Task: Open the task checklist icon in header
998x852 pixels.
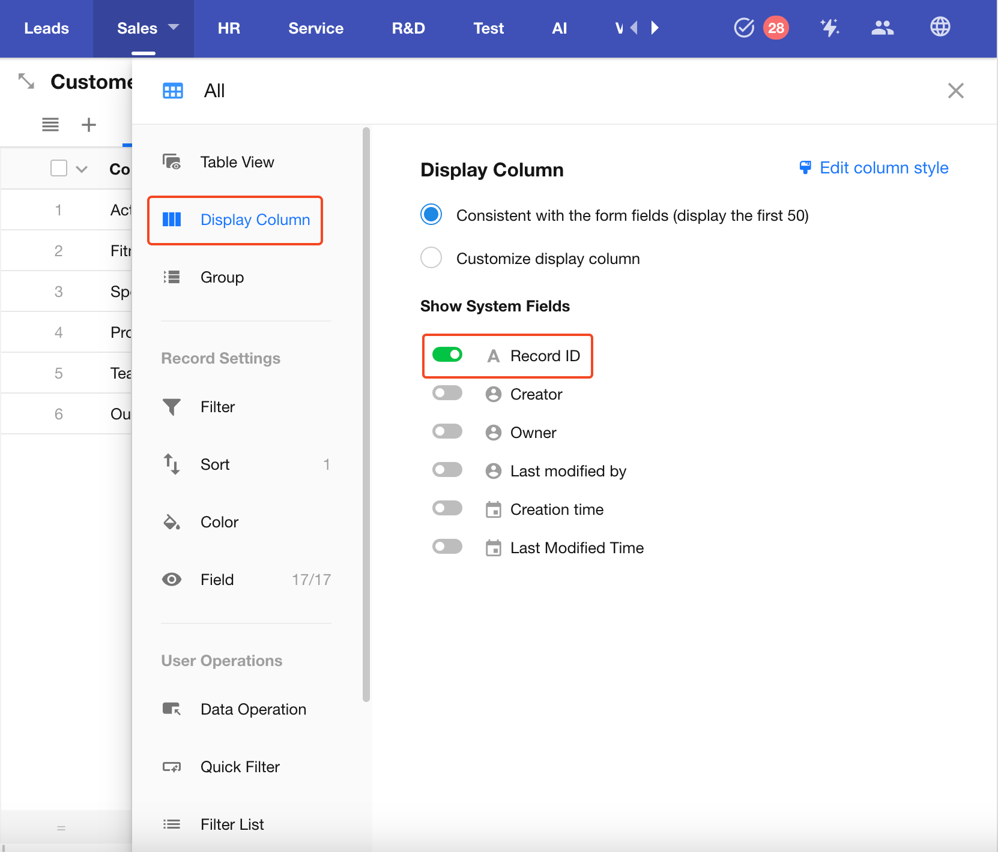Action: pyautogui.click(x=744, y=28)
